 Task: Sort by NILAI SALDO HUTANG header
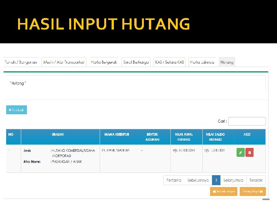219,137
